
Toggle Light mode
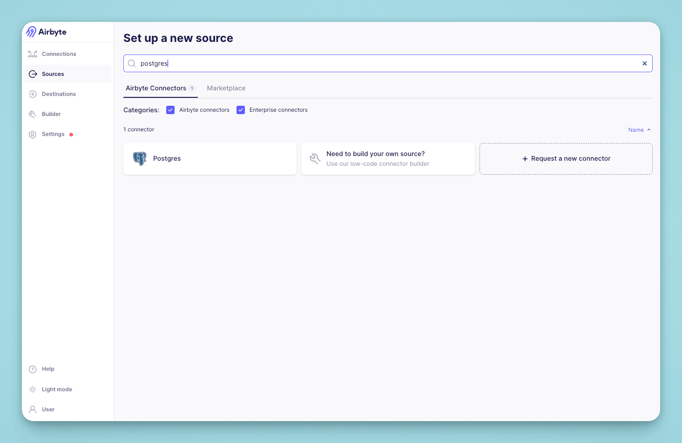68,389
